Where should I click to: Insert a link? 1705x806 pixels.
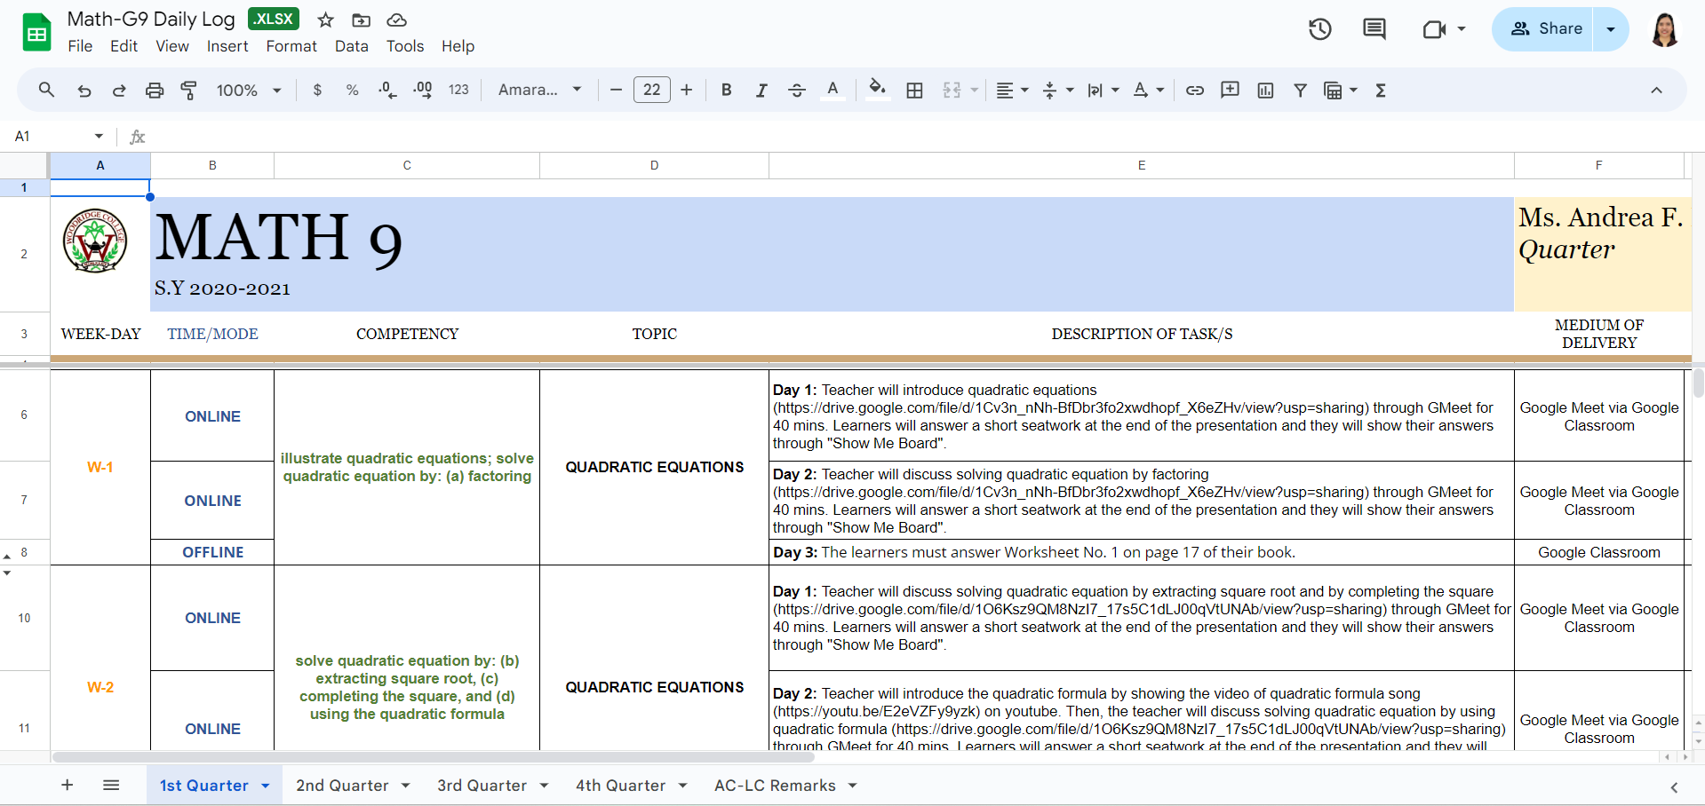tap(1195, 90)
